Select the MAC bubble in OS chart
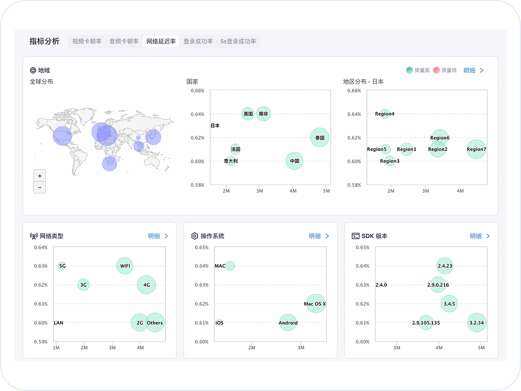Screen dimensions: 521x391 click(x=230, y=266)
